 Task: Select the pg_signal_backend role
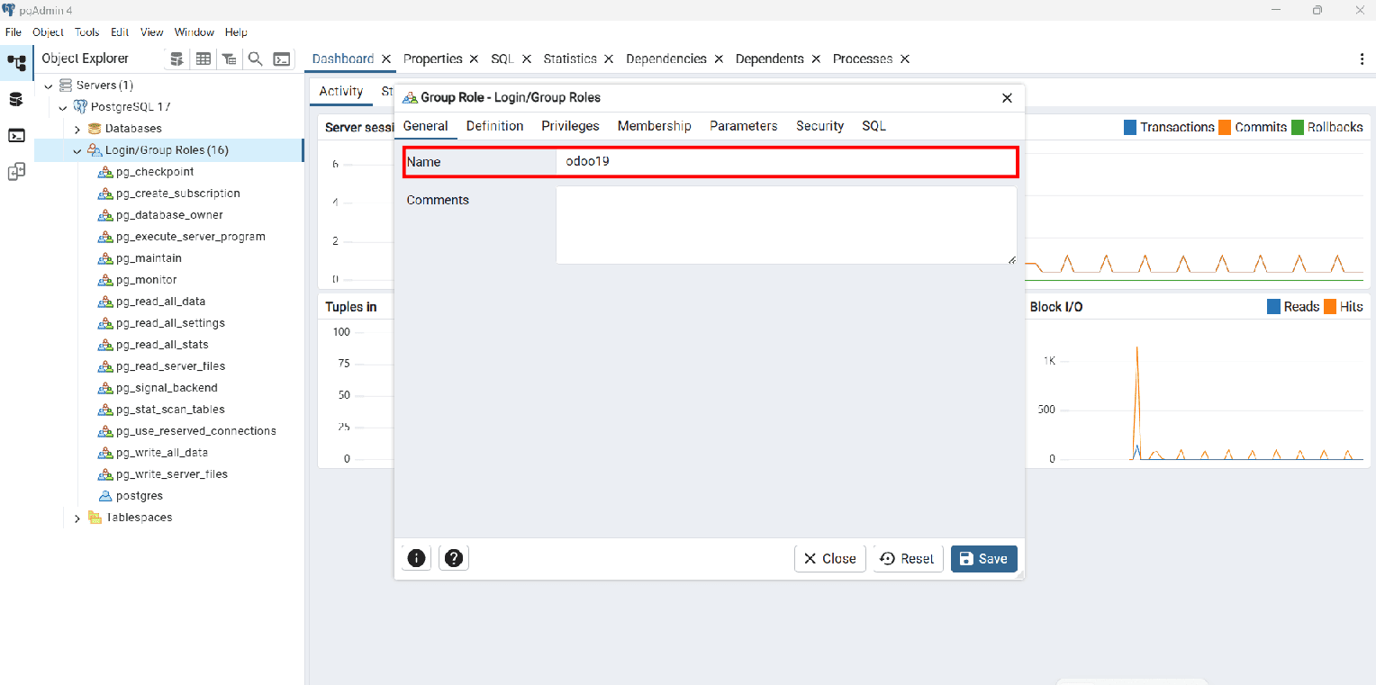pos(167,388)
